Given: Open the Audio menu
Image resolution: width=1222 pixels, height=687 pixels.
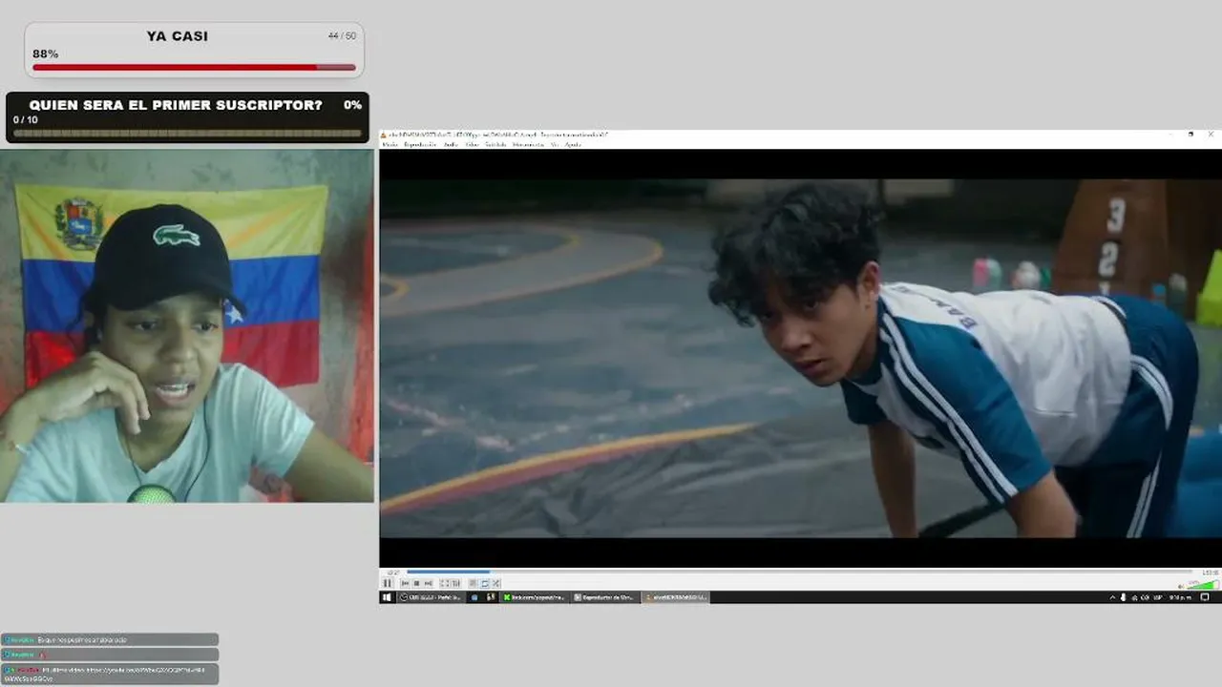Looking at the screenshot, I should coord(451,144).
